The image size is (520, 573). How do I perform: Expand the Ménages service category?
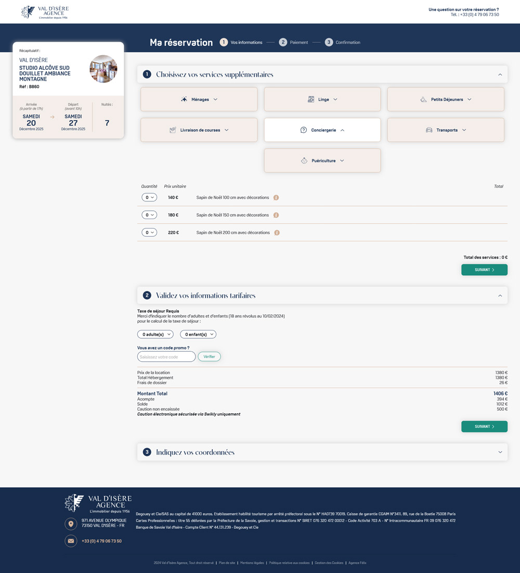(199, 99)
